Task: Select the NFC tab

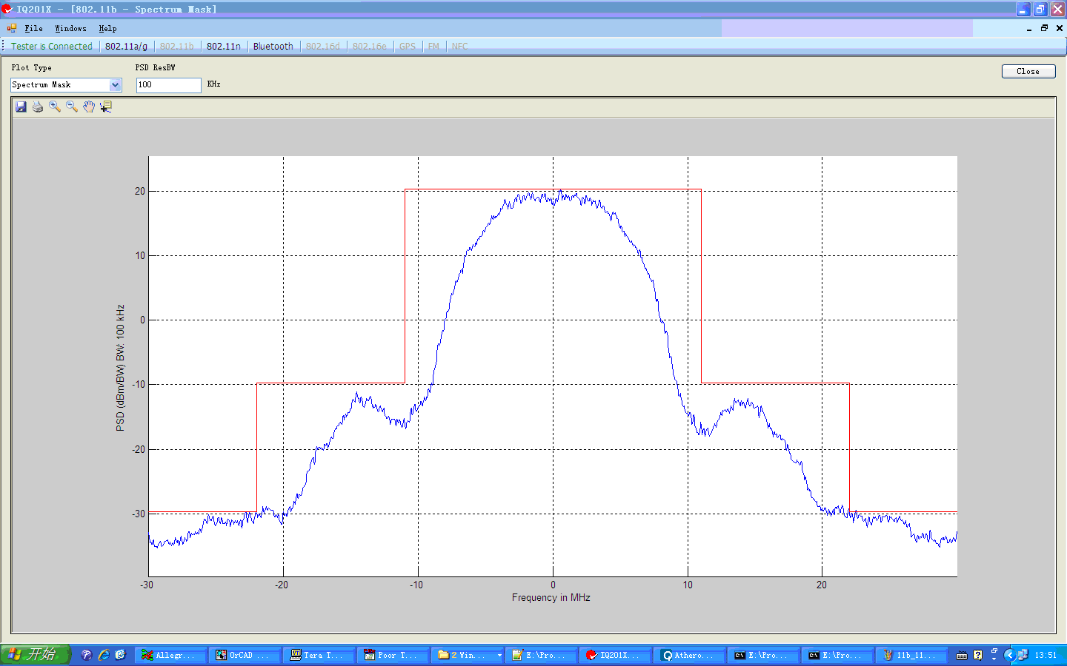Action: 459,46
